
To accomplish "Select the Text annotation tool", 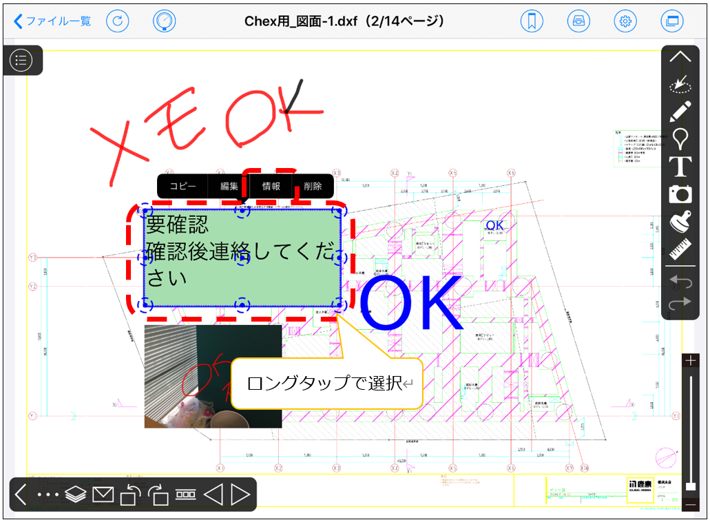I will click(x=680, y=167).
